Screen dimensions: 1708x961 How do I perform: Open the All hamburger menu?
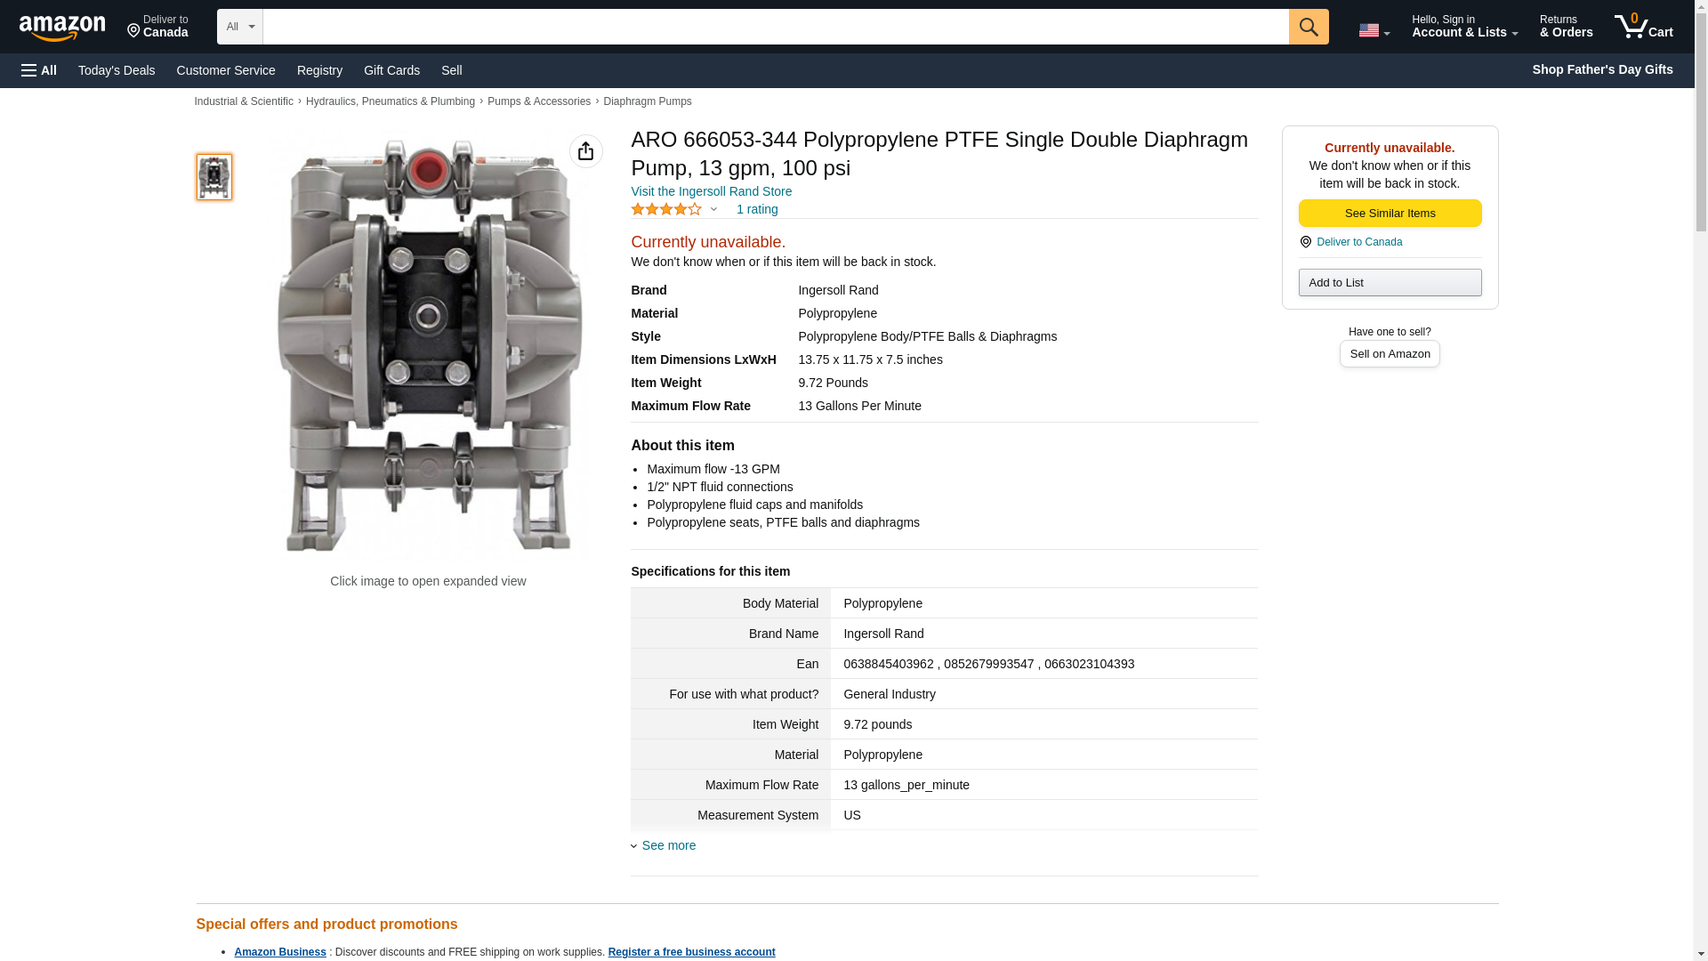pyautogui.click(x=39, y=70)
